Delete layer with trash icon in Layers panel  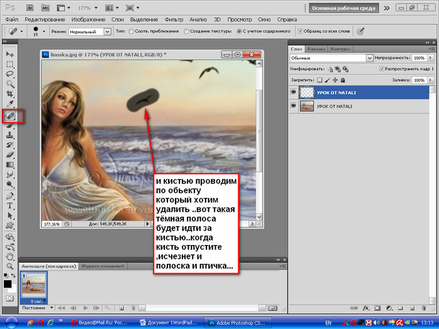[423, 308]
